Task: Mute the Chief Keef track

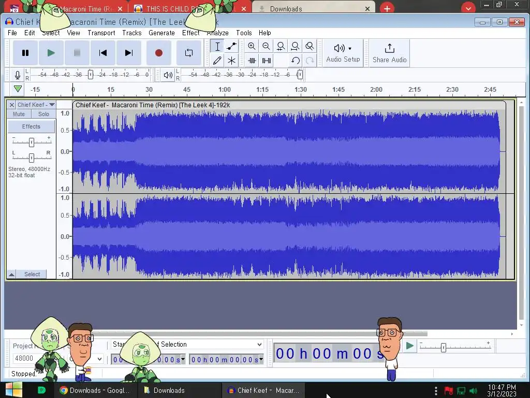Action: tap(19, 114)
